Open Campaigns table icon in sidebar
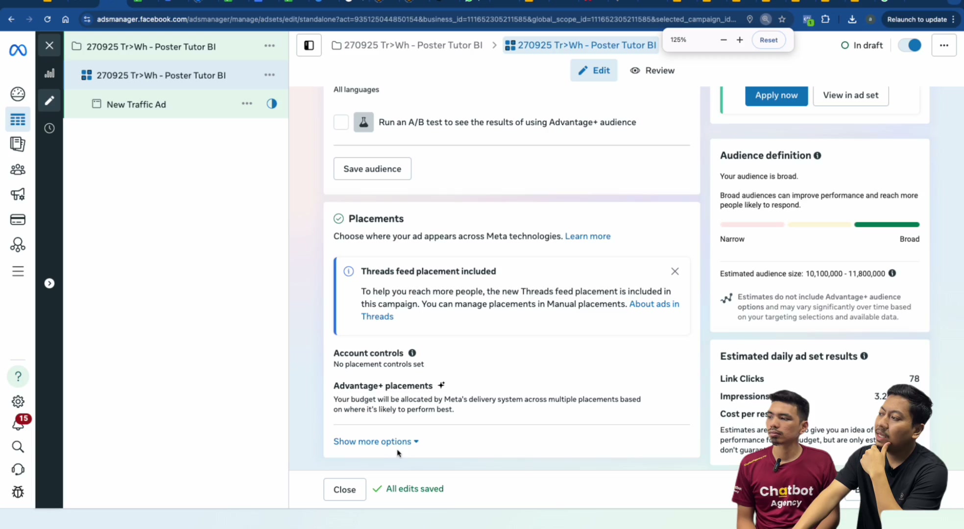Viewport: 964px width, 529px height. pyautogui.click(x=18, y=120)
